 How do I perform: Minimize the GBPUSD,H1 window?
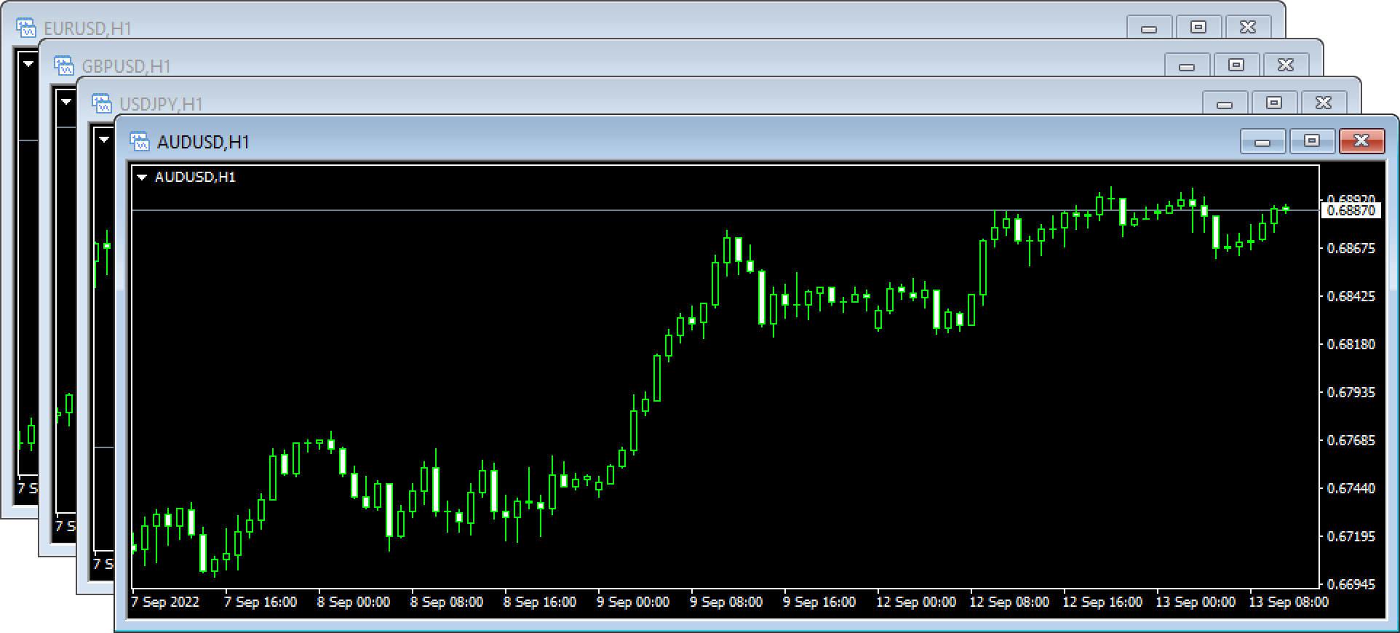[1187, 65]
